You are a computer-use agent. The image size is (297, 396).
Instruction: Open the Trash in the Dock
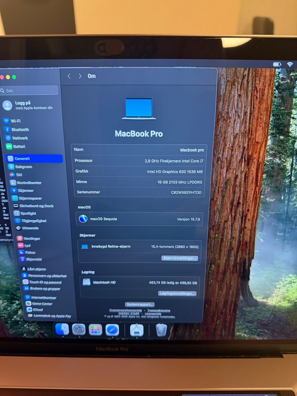click(161, 330)
